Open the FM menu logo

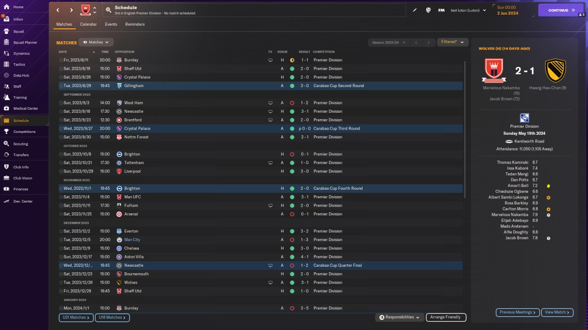[x=441, y=10]
